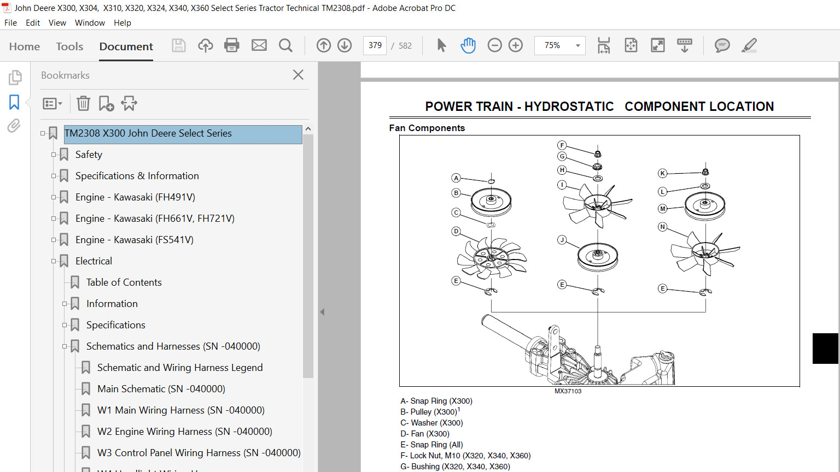Open the File menu
This screenshot has width=840, height=472.
click(10, 23)
